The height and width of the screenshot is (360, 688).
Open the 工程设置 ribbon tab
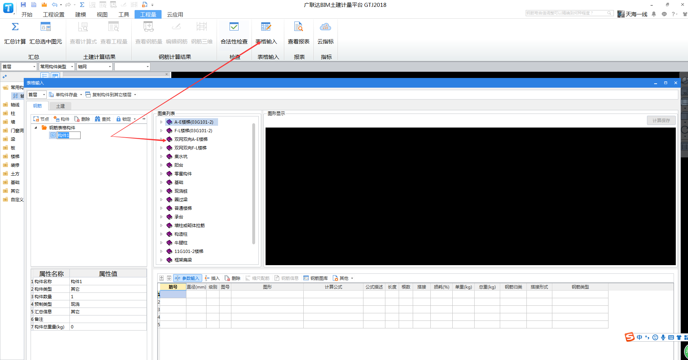click(x=54, y=14)
